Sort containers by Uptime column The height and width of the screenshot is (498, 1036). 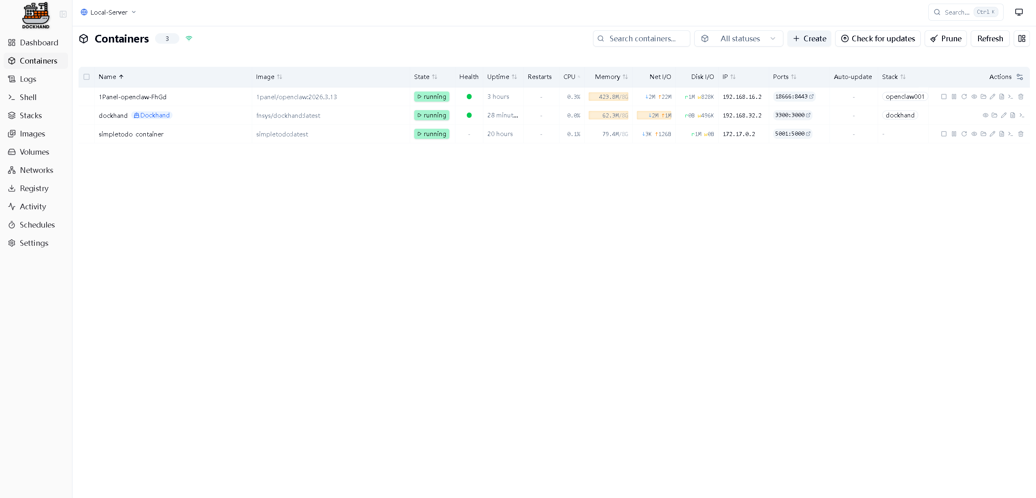502,77
